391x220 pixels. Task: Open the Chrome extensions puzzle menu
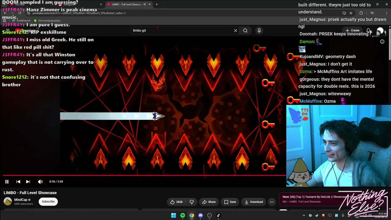click(361, 13)
